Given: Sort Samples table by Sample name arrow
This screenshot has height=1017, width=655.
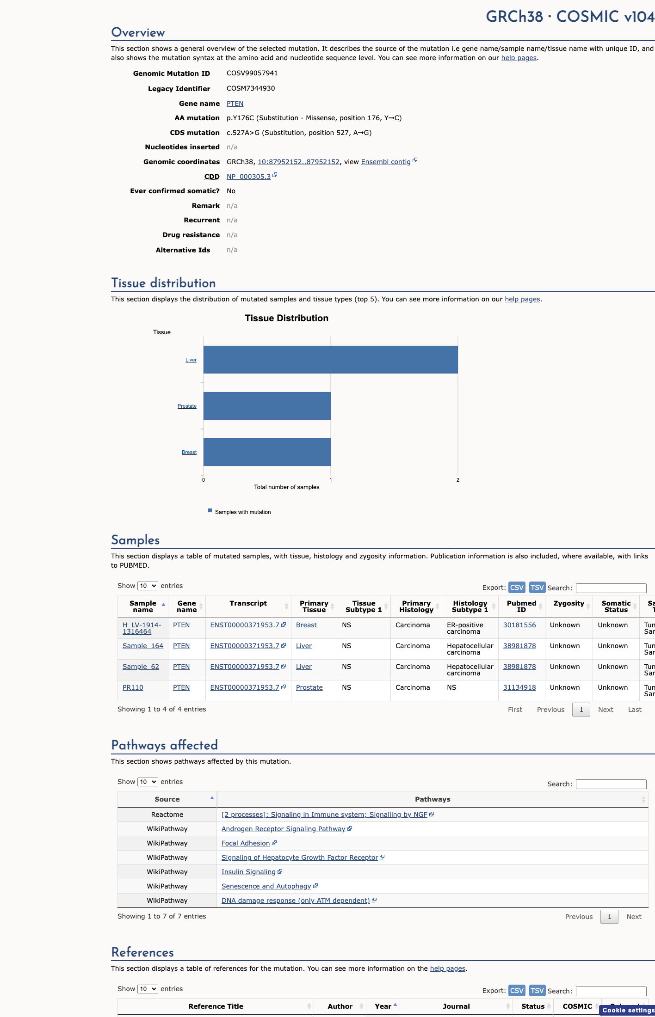Looking at the screenshot, I should (x=163, y=605).
